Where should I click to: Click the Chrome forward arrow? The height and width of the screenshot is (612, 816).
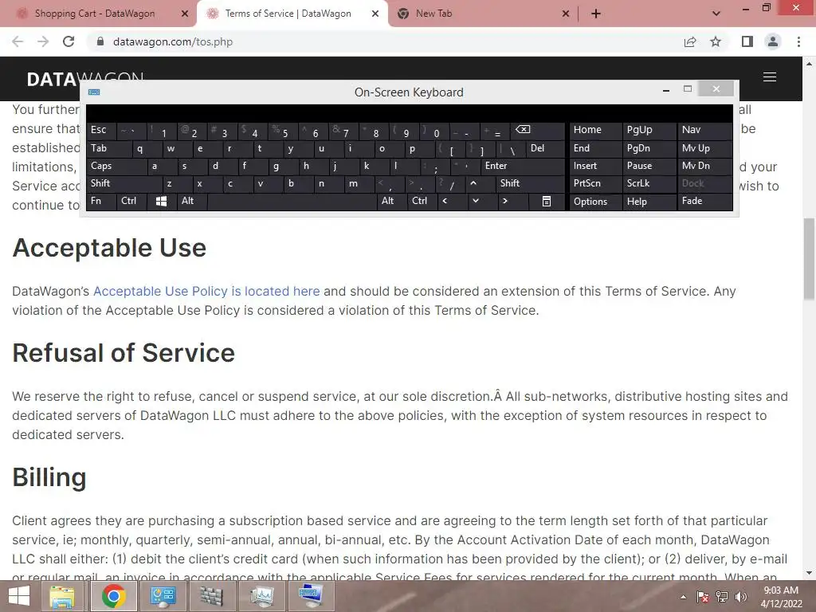pyautogui.click(x=43, y=41)
